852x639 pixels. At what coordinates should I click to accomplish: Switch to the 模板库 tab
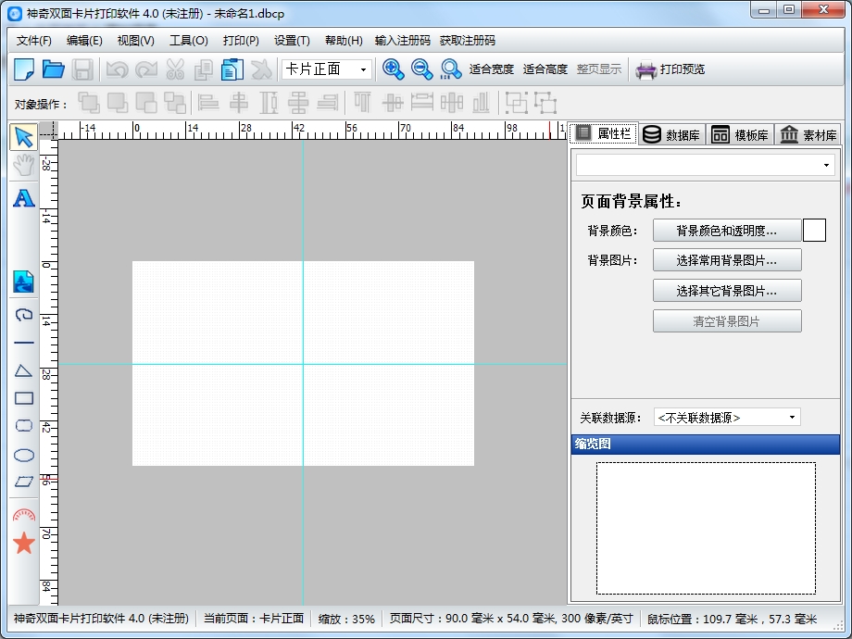coord(740,135)
